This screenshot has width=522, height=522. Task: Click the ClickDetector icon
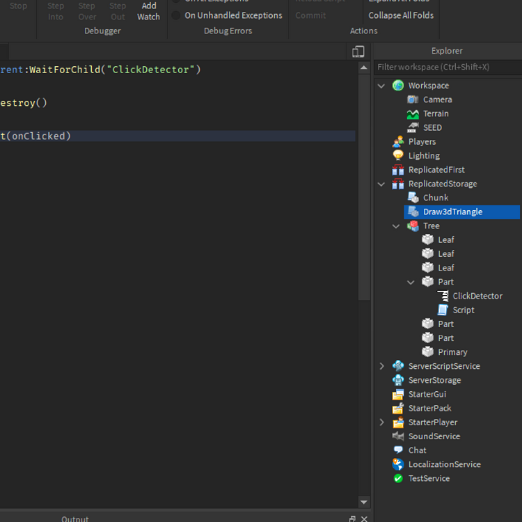pyautogui.click(x=442, y=296)
